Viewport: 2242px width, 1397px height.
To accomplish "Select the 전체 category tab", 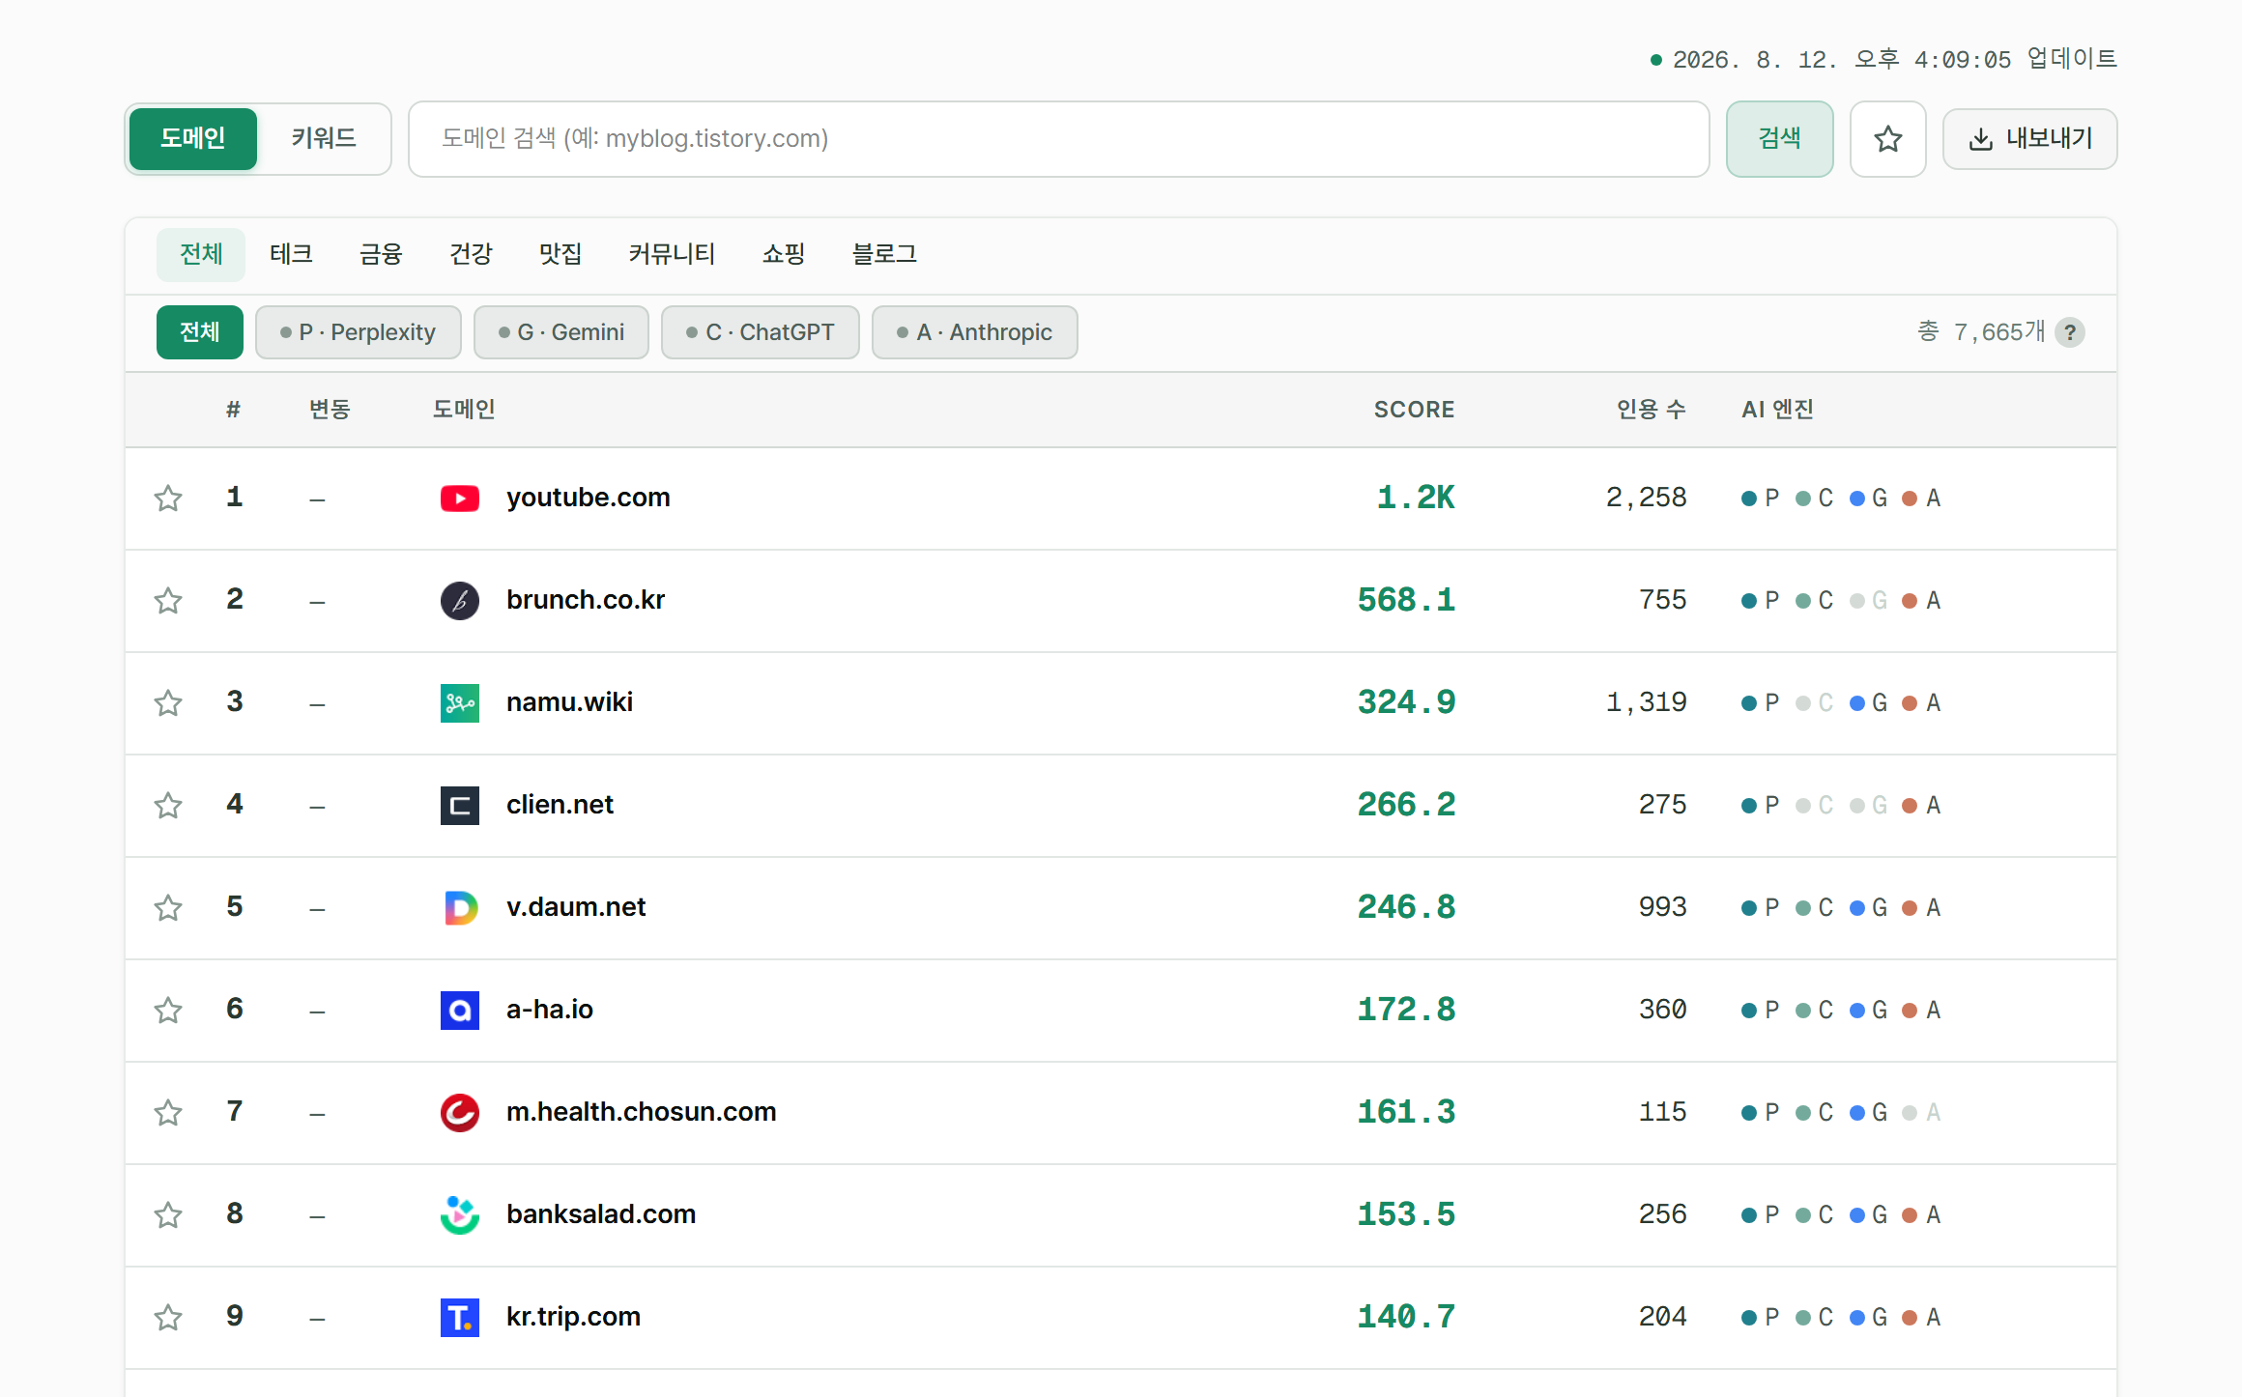I will [201, 255].
